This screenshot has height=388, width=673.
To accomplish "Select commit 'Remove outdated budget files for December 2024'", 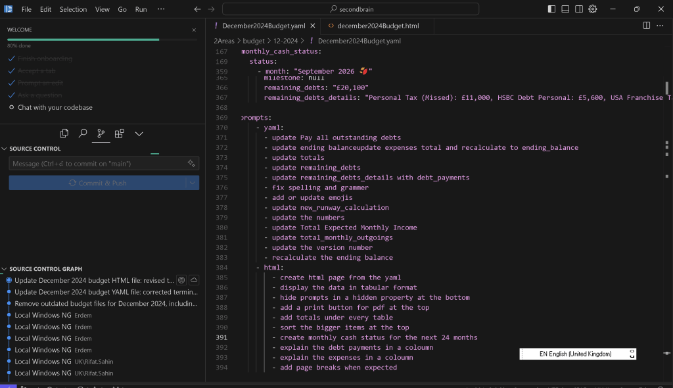I will (x=106, y=303).
